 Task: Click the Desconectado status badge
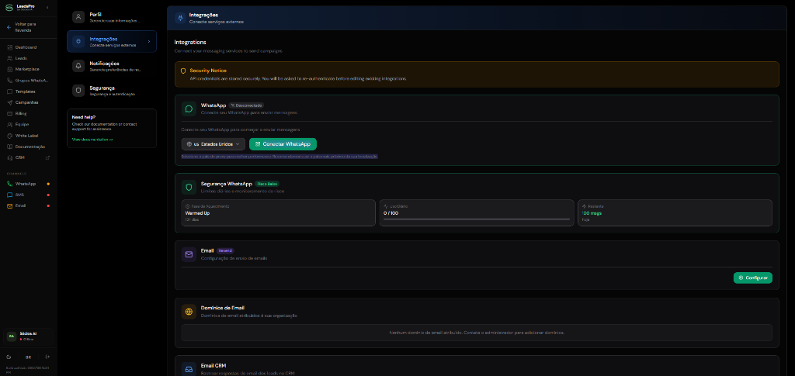coord(246,105)
